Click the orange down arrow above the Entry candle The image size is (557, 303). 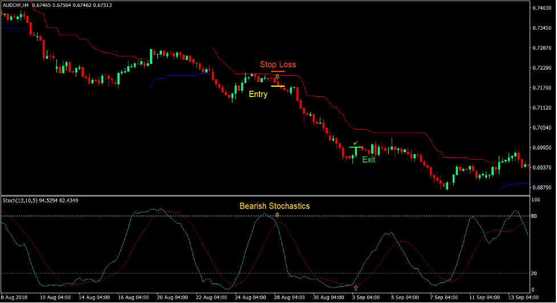pos(277,76)
